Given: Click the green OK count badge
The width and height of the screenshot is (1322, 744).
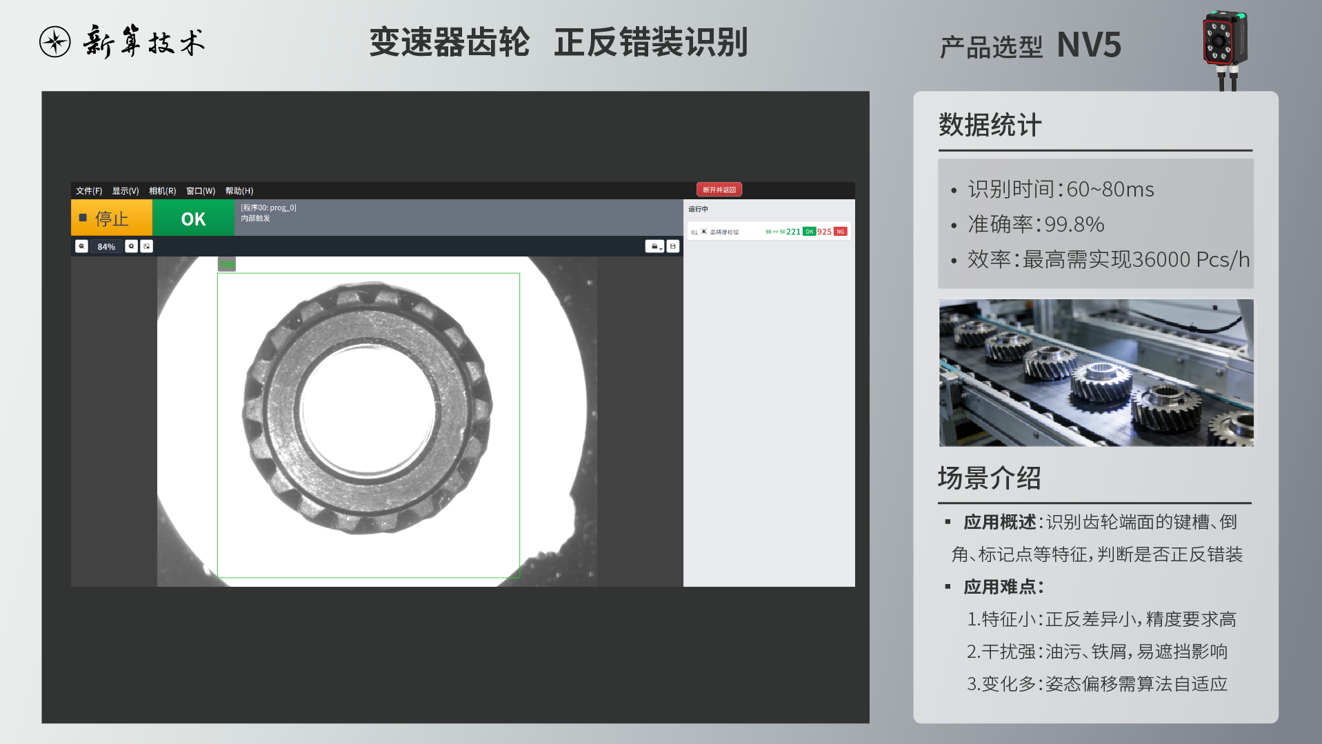Looking at the screenshot, I should point(809,232).
